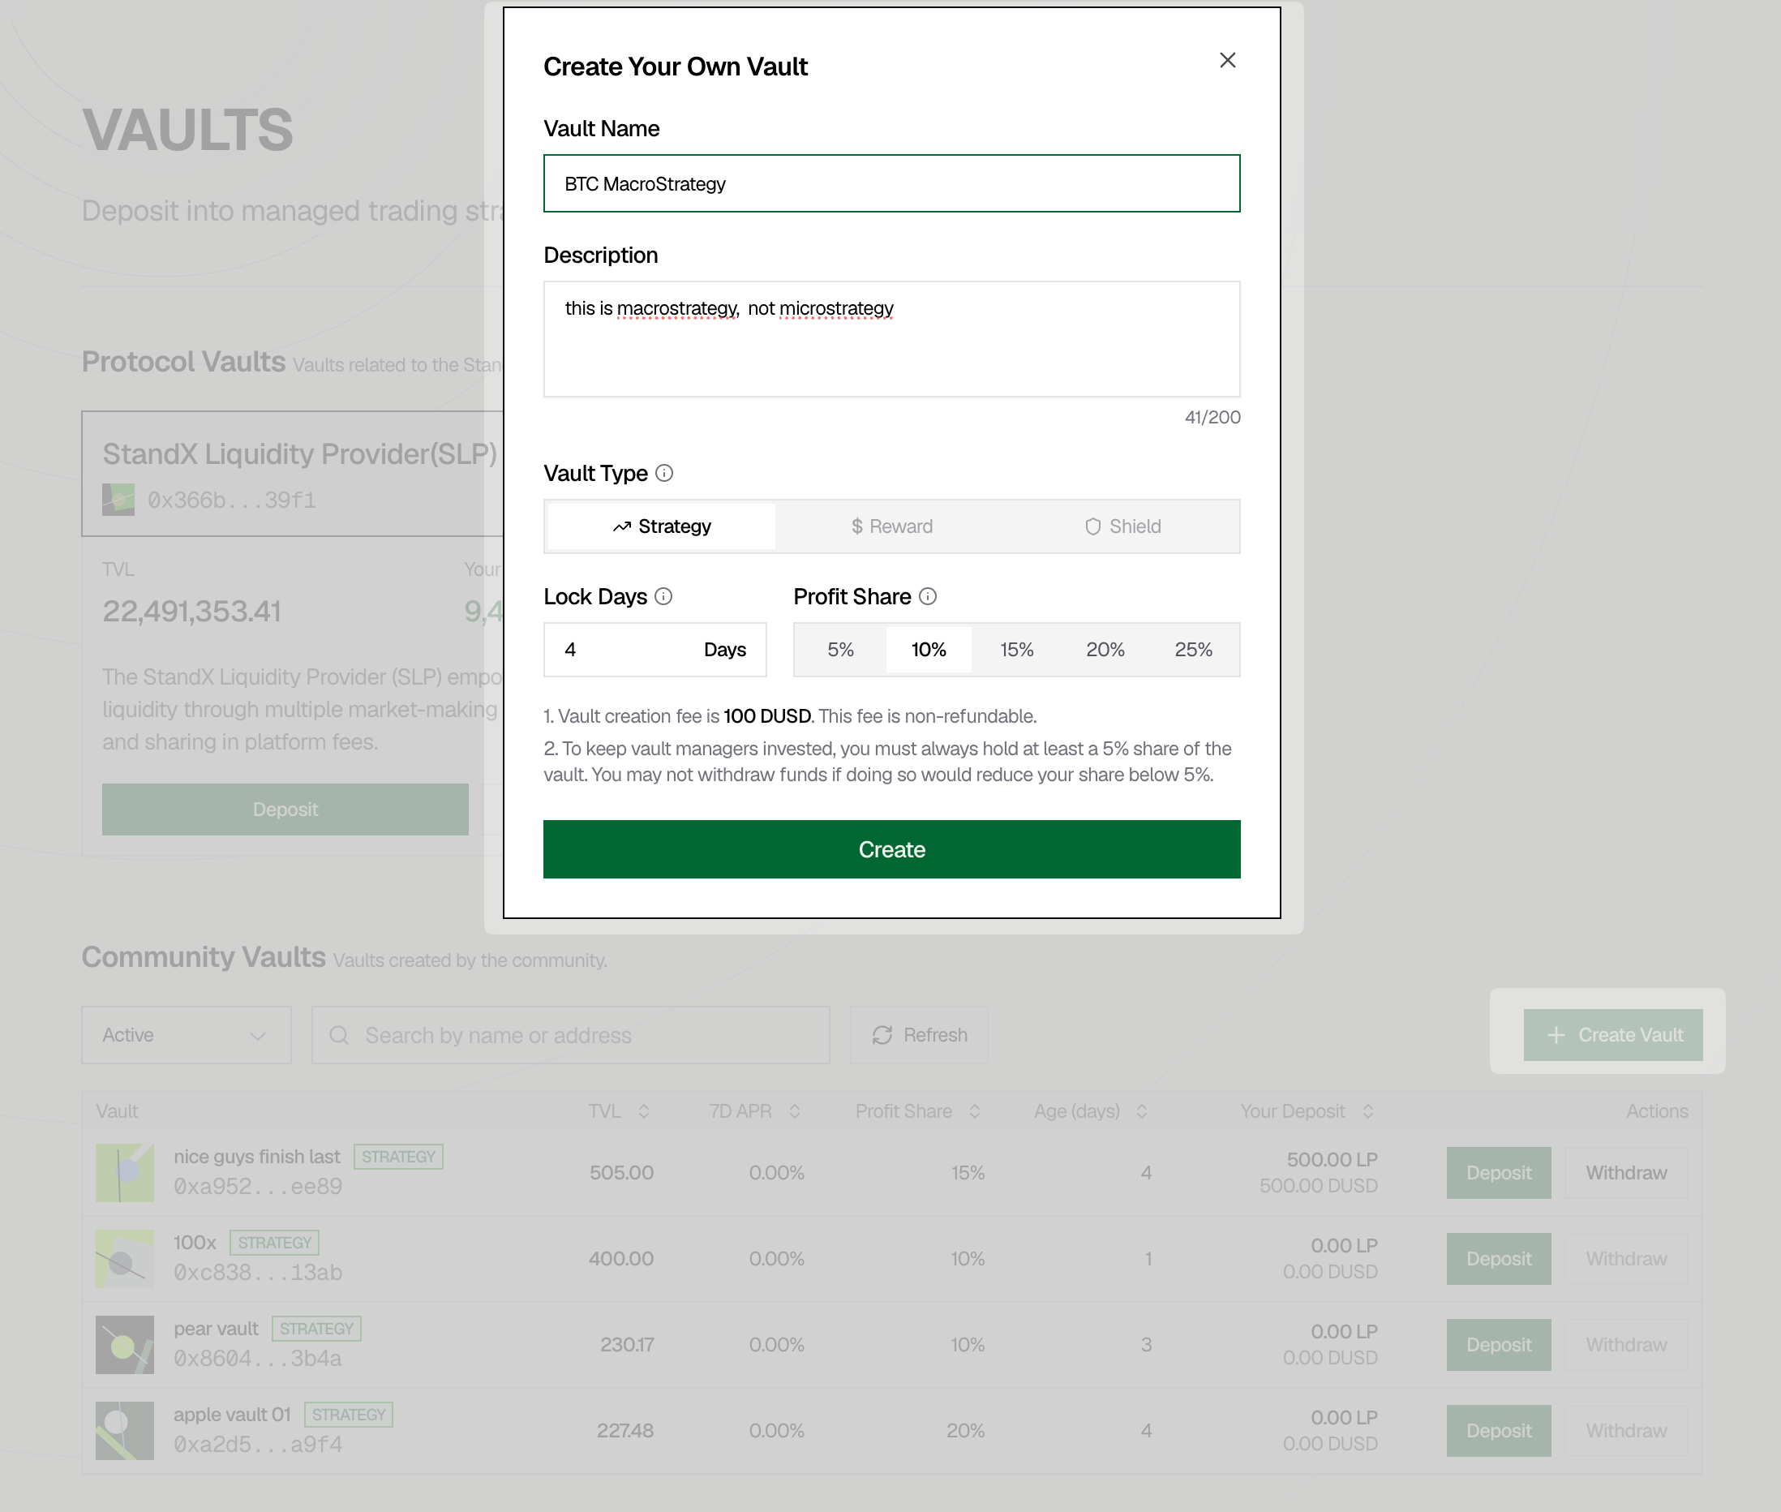Click address 0xc838...13ab

coord(258,1273)
